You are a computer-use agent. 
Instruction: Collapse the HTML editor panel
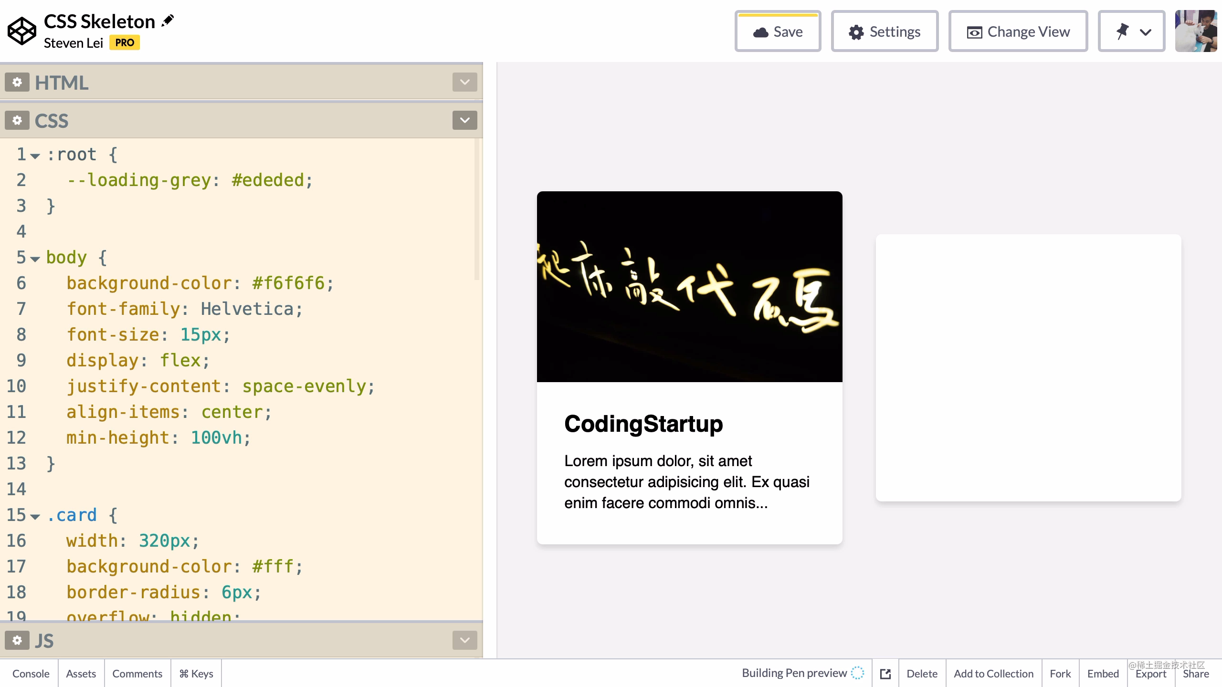[464, 82]
